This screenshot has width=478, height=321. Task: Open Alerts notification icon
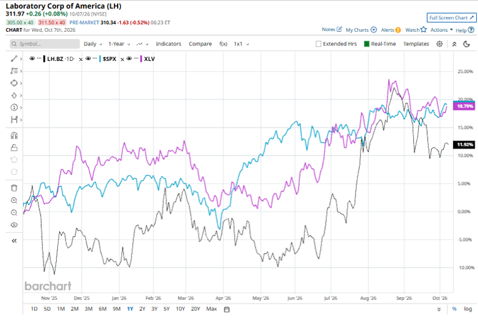[398, 30]
